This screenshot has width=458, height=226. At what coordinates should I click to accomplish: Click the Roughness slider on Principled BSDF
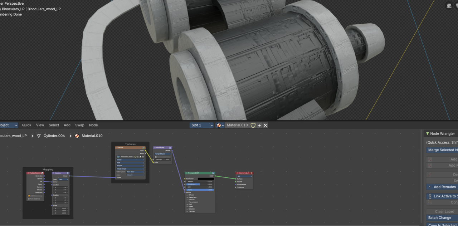point(200,184)
